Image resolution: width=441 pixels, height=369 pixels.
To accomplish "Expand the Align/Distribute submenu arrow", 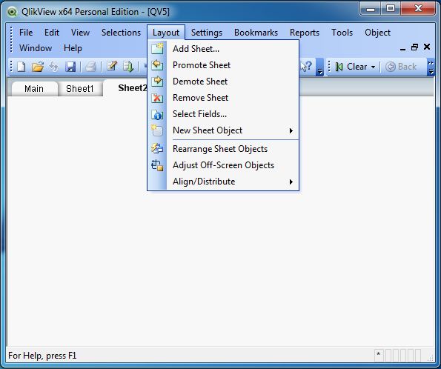I will tap(291, 182).
